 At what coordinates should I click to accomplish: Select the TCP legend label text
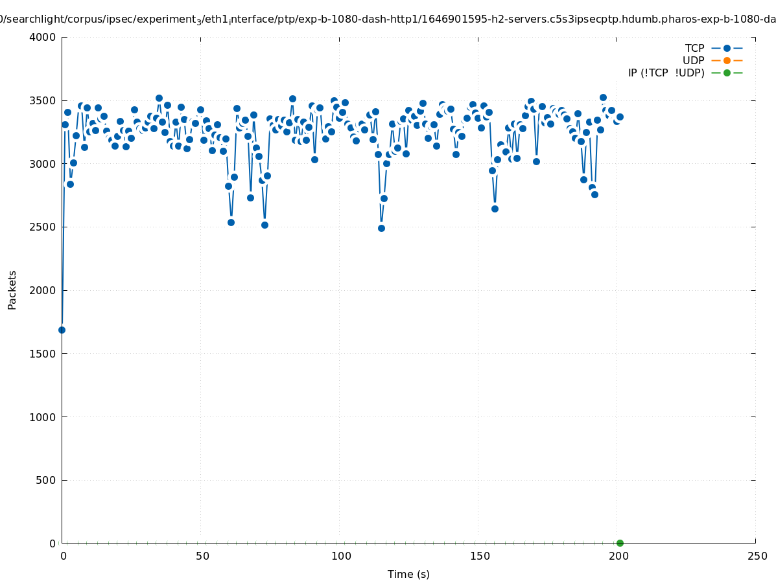point(694,48)
